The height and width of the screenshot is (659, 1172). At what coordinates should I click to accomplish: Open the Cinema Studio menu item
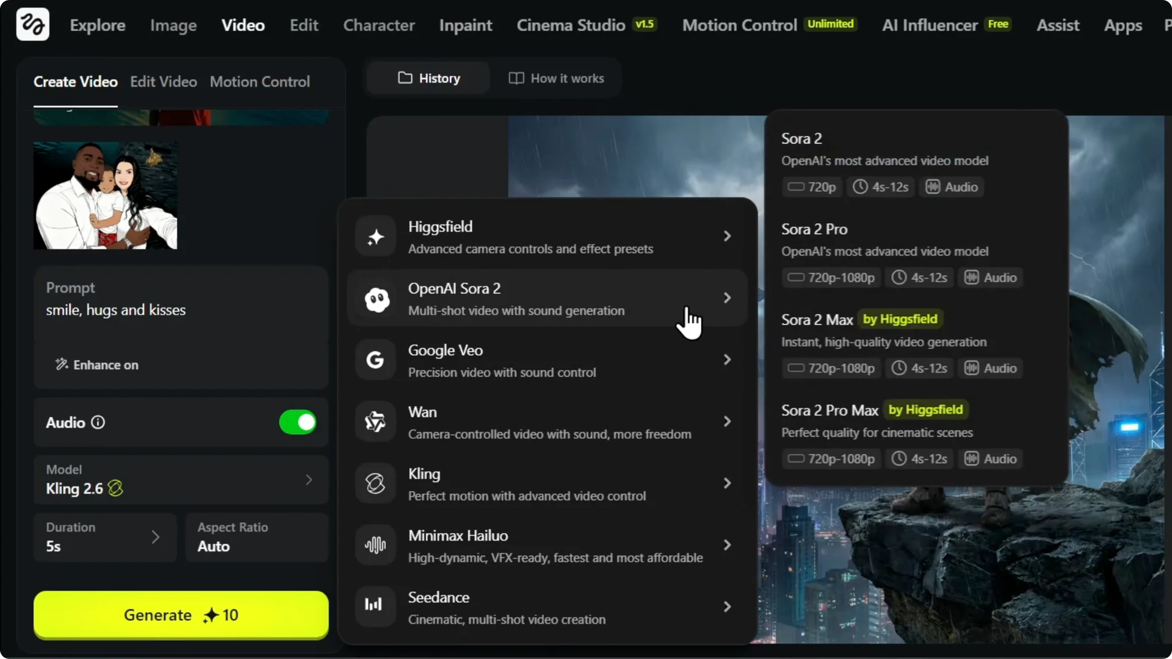coord(571,25)
